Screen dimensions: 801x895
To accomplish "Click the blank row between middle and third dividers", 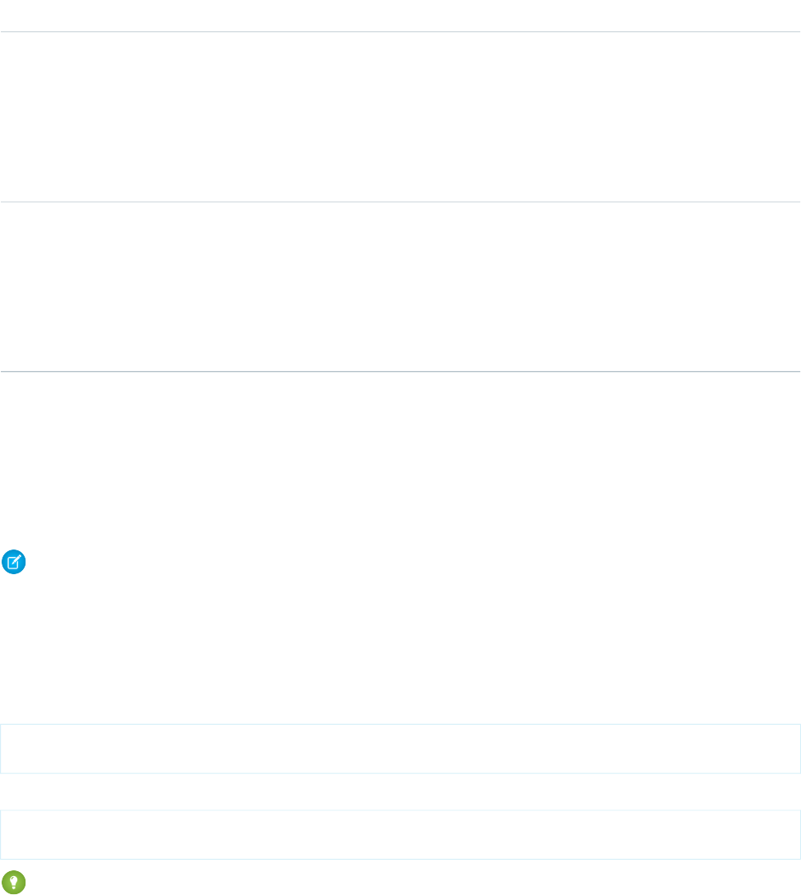I will click(400, 286).
